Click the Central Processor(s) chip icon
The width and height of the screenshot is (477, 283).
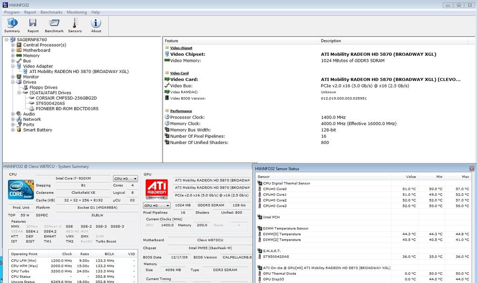(x=19, y=45)
